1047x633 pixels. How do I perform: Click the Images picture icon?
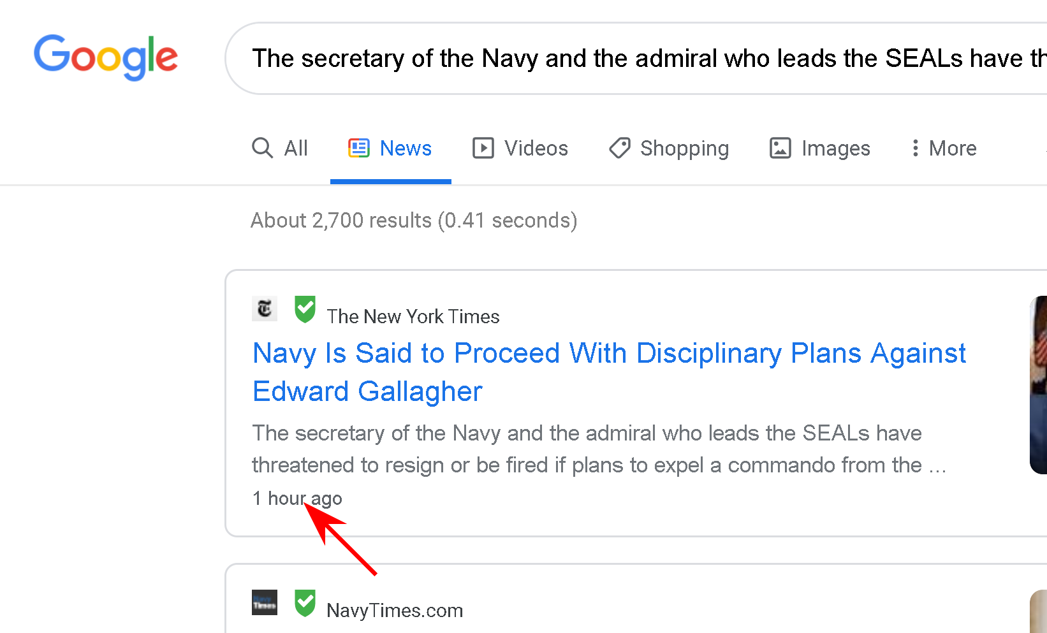pyautogui.click(x=780, y=149)
